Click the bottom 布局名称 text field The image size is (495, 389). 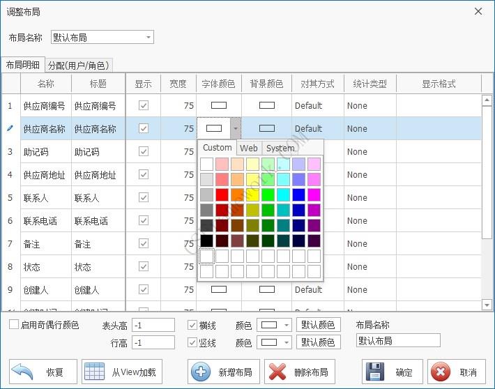tap(398, 340)
